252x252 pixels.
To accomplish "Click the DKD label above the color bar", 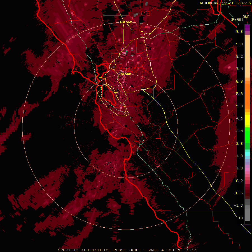I will [x=246, y=17].
